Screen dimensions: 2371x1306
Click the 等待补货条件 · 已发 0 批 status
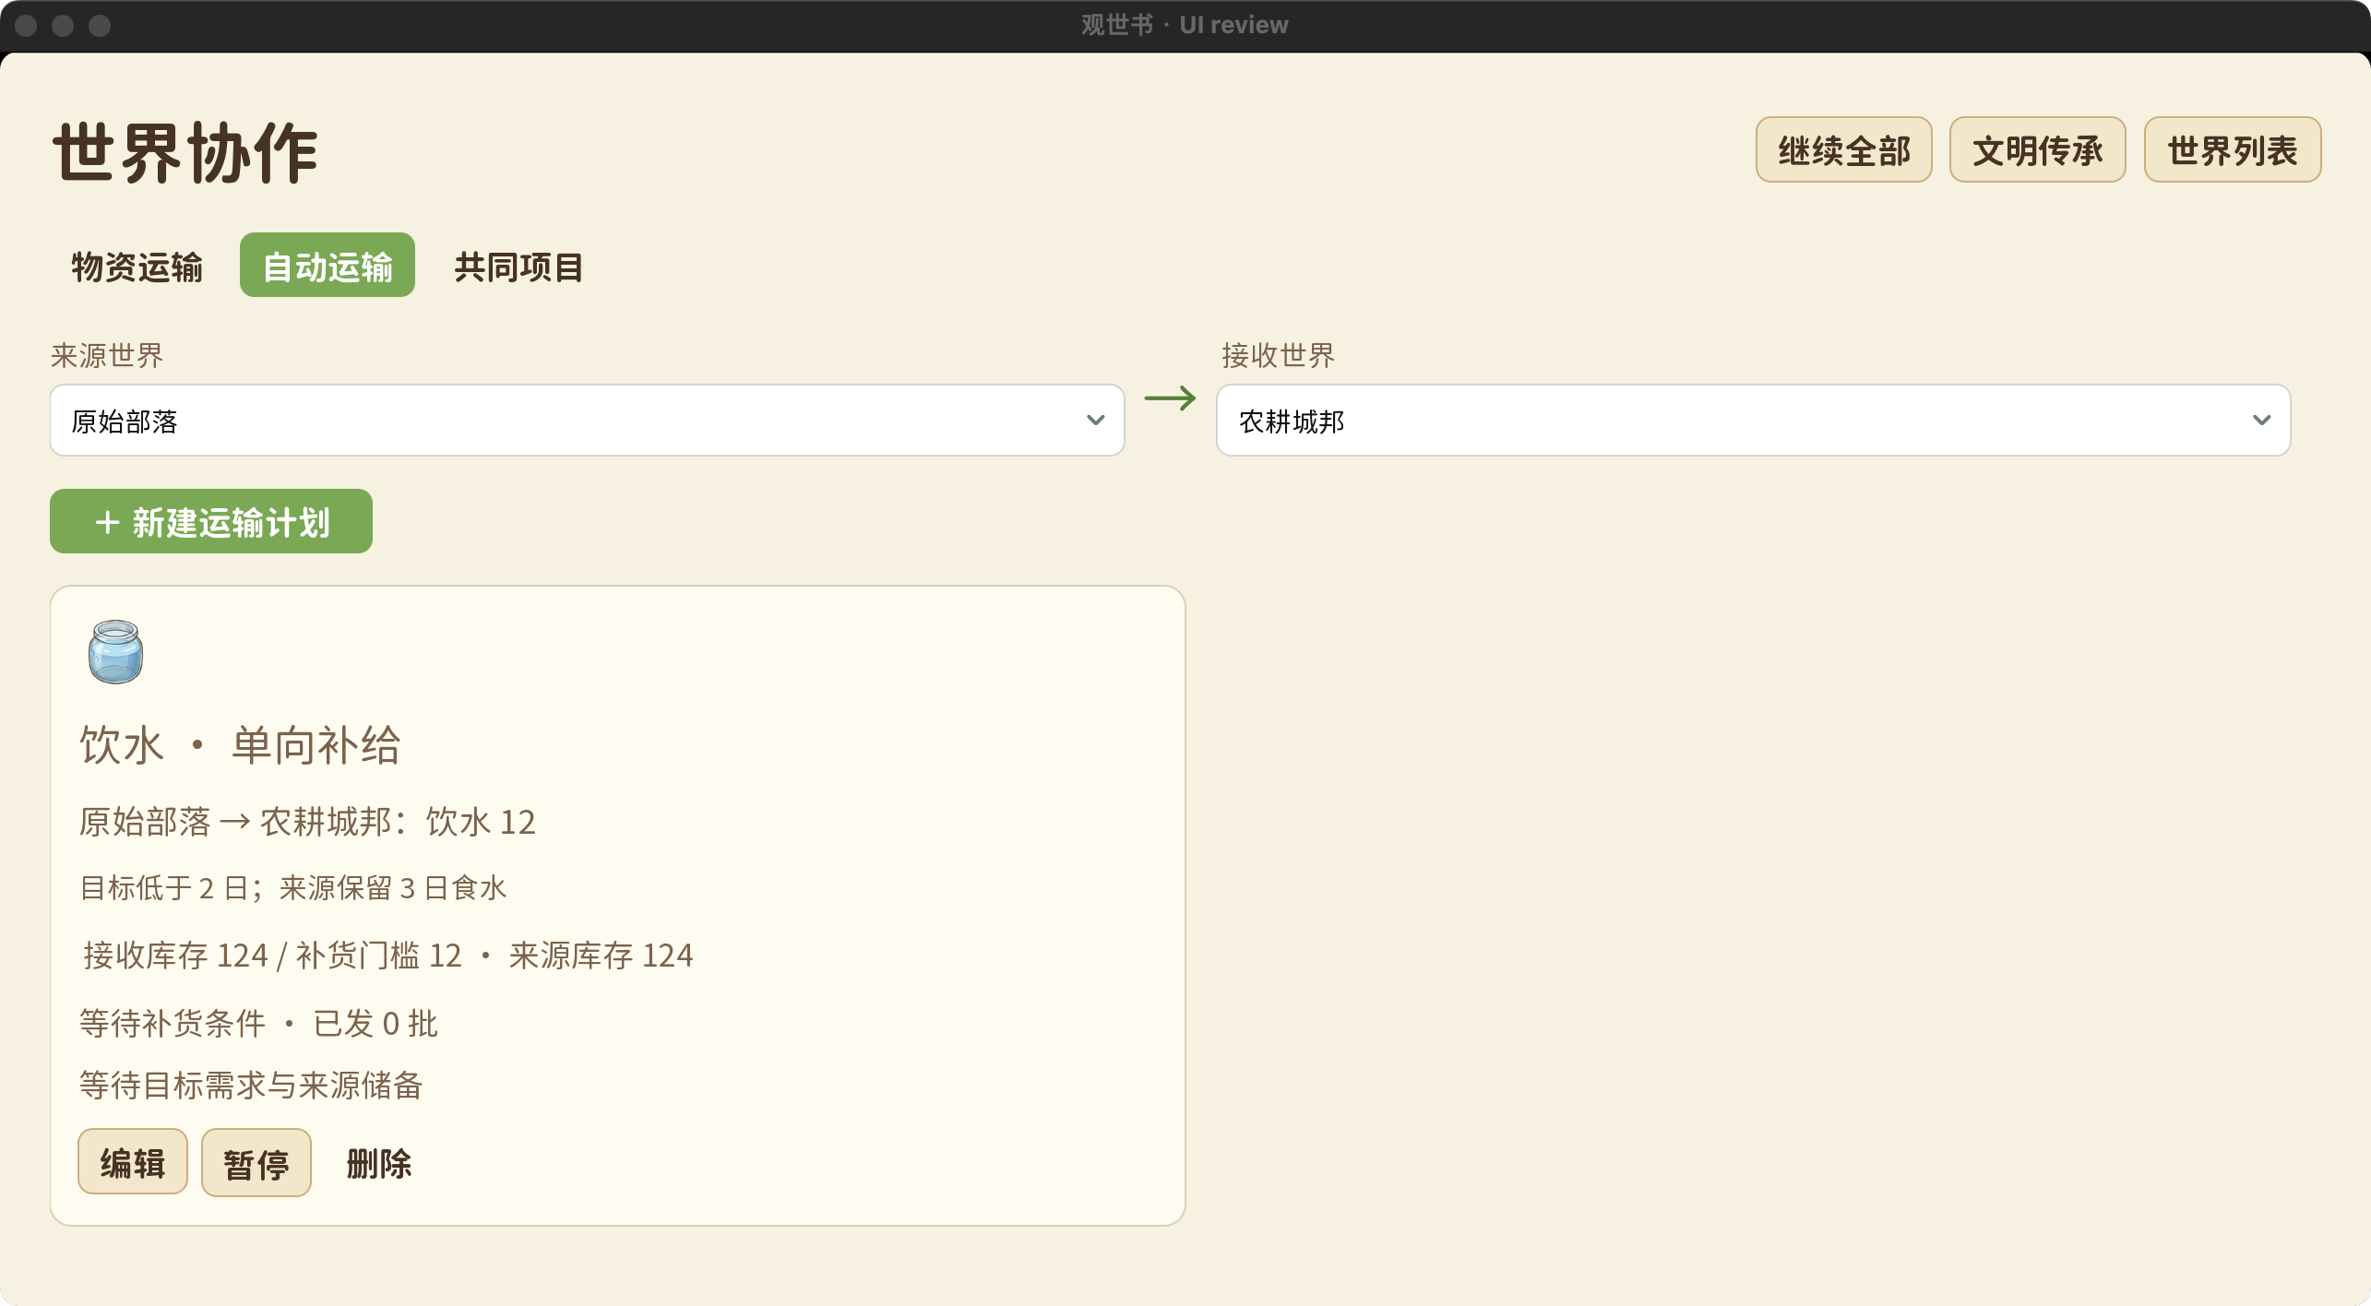coord(258,1024)
